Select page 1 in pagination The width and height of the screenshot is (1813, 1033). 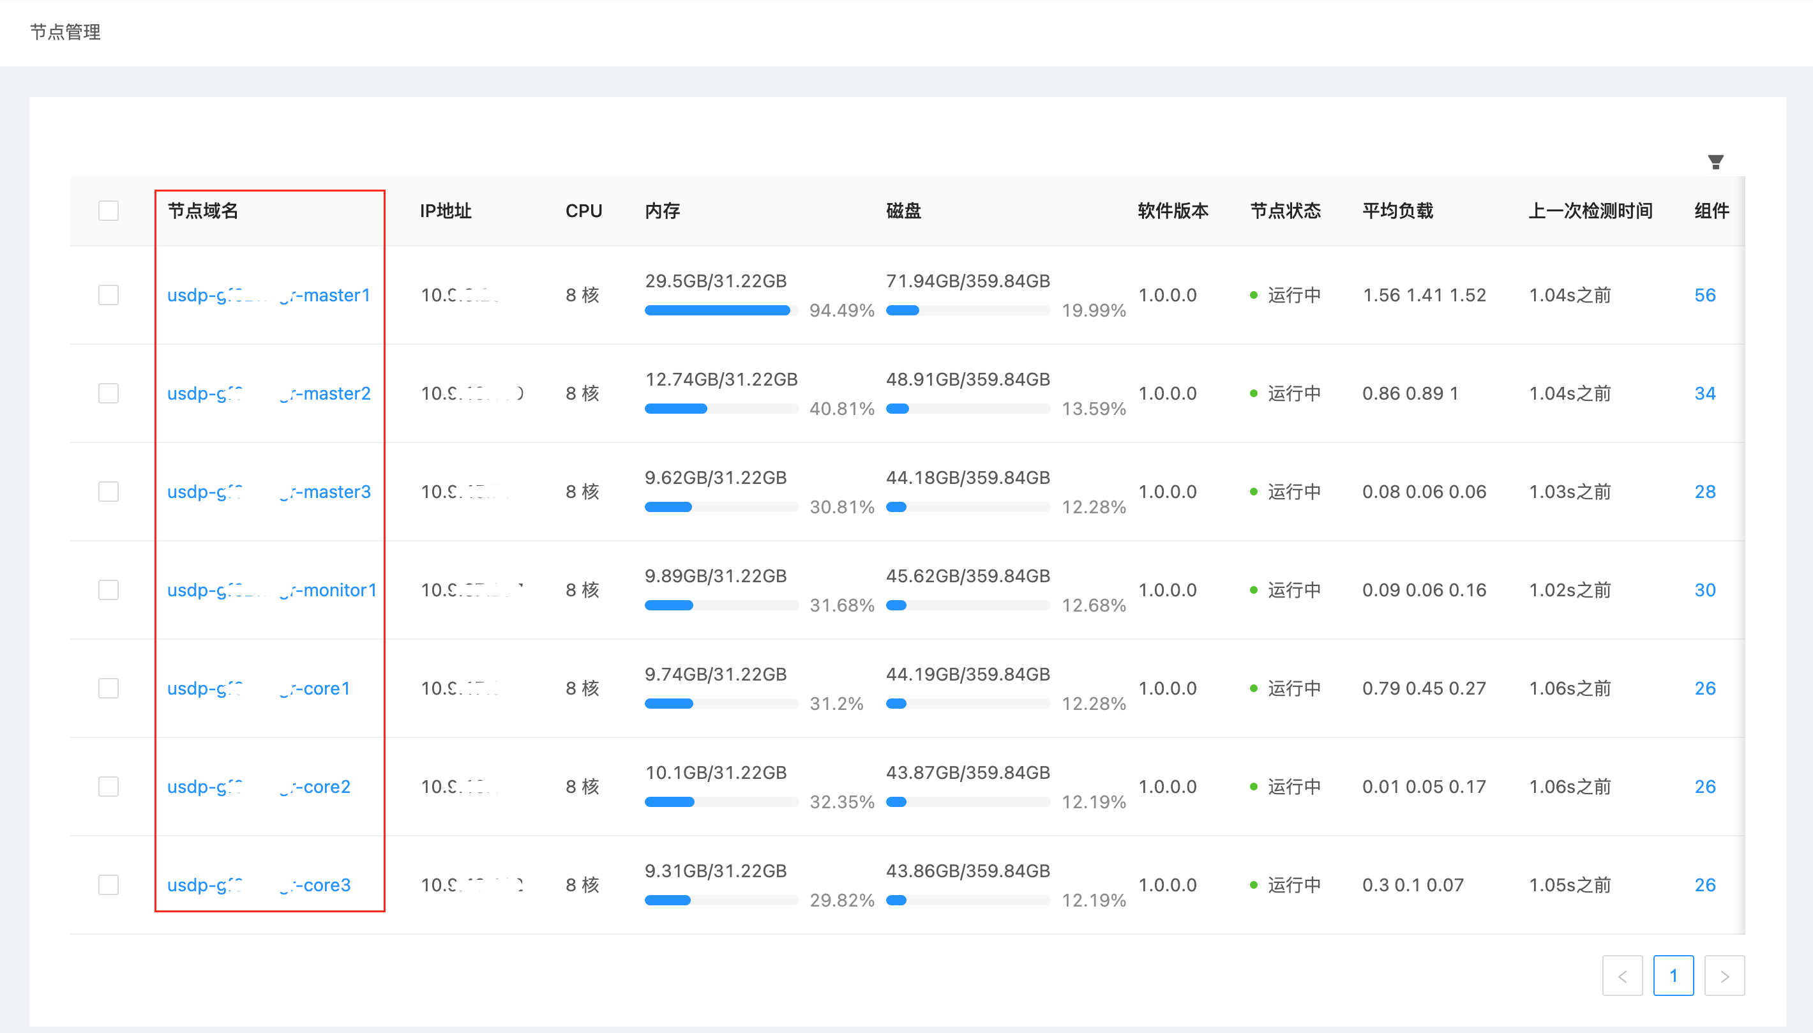click(1673, 976)
